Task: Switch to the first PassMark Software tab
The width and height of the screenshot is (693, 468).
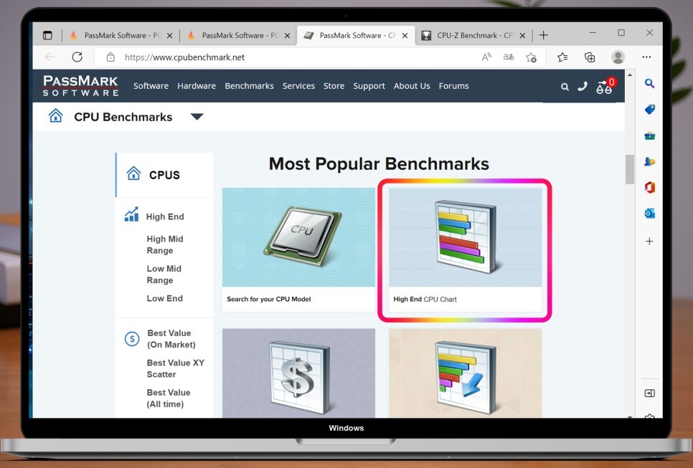Action: (x=121, y=35)
